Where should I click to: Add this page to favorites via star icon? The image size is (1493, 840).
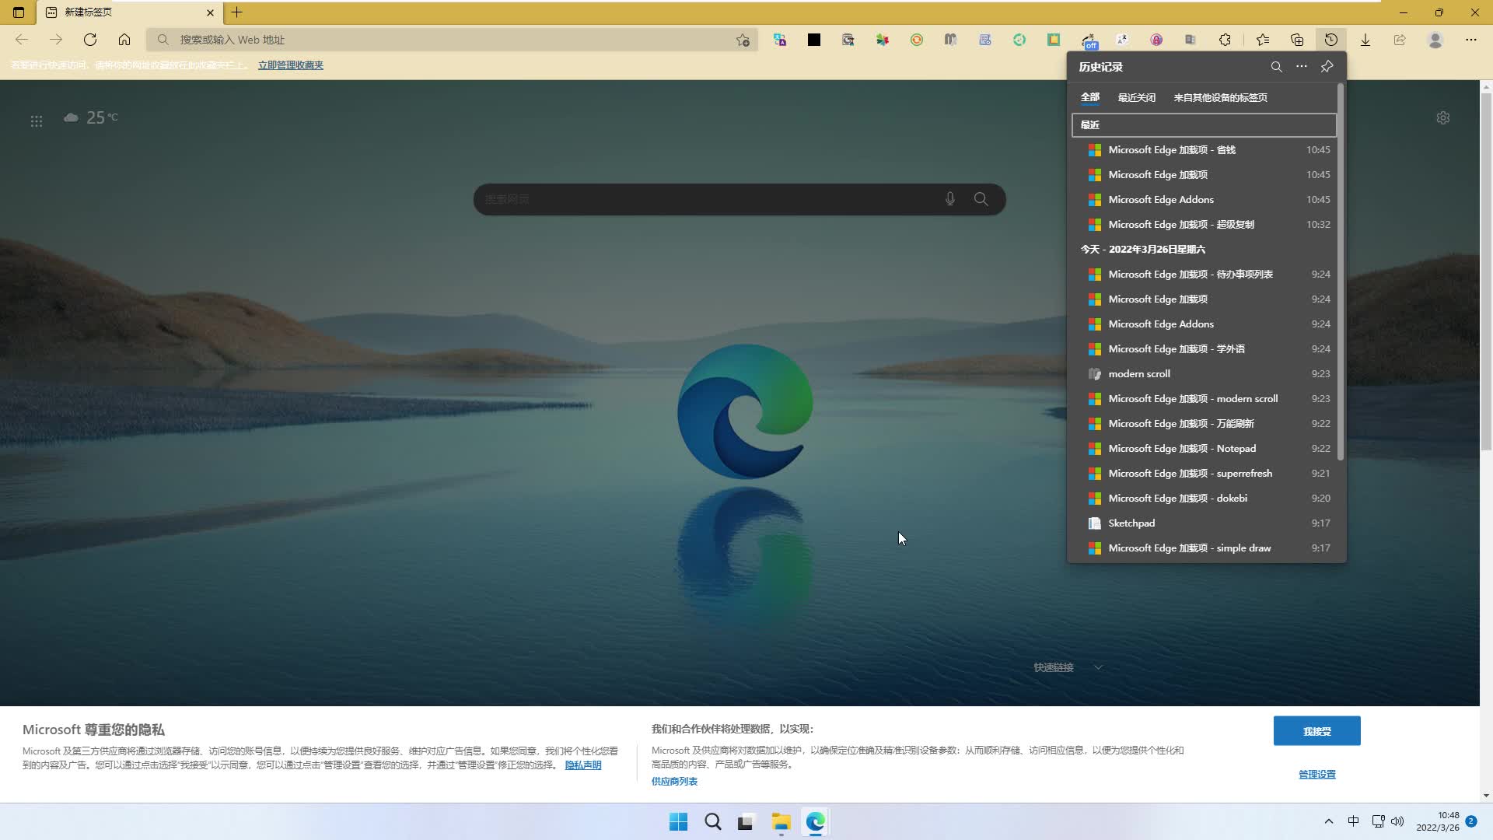[743, 40]
